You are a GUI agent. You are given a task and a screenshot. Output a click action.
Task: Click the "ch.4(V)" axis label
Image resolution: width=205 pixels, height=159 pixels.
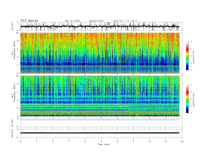12,133
